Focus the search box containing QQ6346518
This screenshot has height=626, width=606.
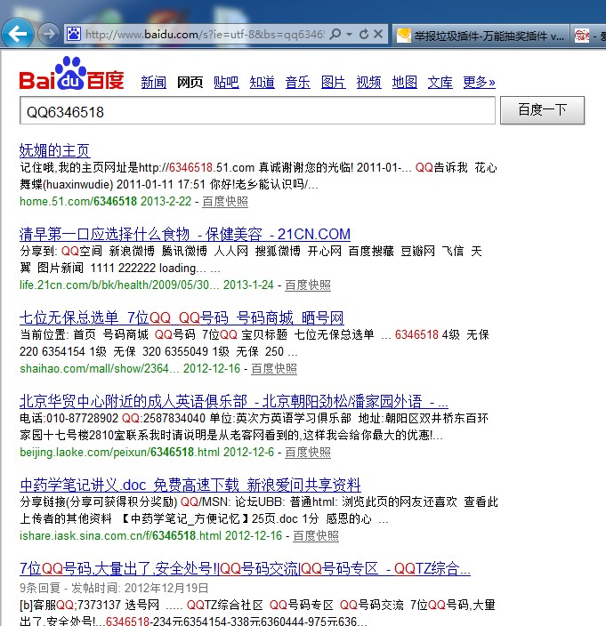point(258,110)
